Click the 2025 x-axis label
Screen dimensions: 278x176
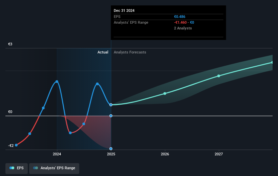click(x=111, y=154)
